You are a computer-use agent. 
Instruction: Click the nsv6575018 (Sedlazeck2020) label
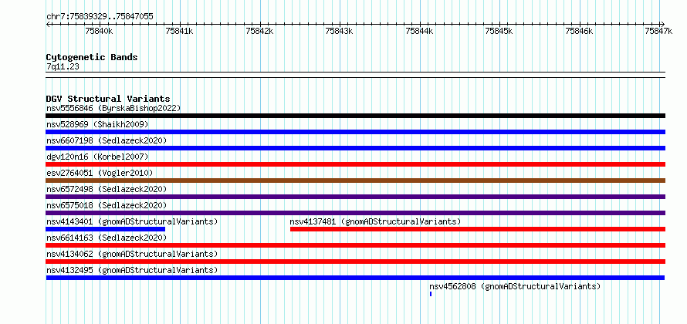point(107,205)
